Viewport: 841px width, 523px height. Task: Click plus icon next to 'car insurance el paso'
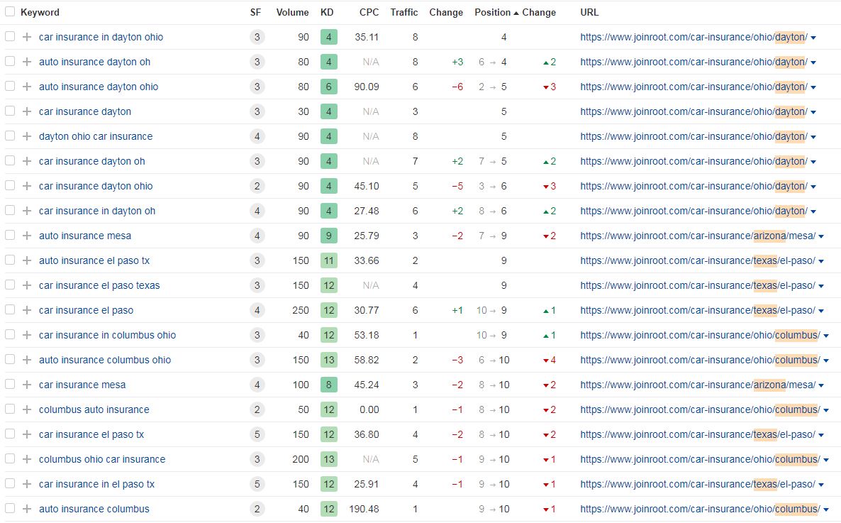27,310
